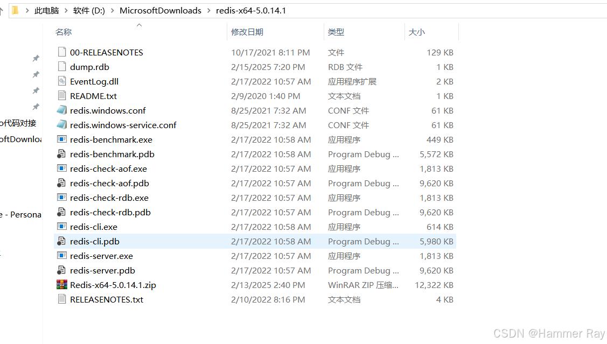Screen dimensions: 607x344
Task: Sort files by 大小 column
Action: click(x=416, y=32)
